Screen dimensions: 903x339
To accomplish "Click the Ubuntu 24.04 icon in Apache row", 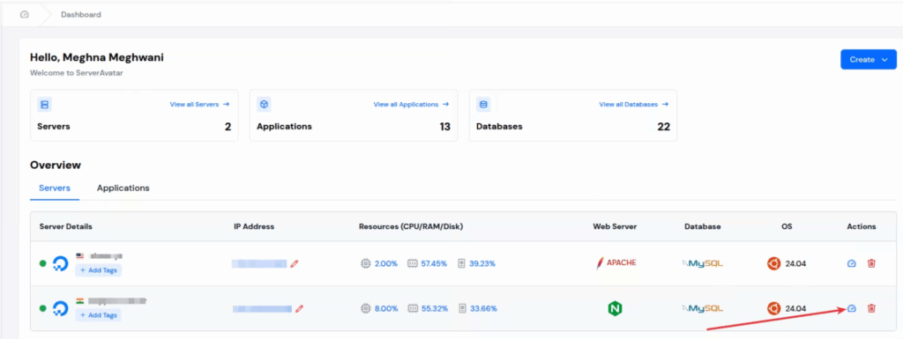I will point(774,264).
